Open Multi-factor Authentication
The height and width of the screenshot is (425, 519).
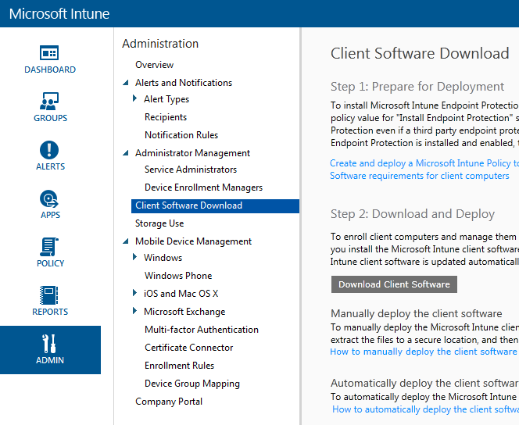tap(202, 330)
